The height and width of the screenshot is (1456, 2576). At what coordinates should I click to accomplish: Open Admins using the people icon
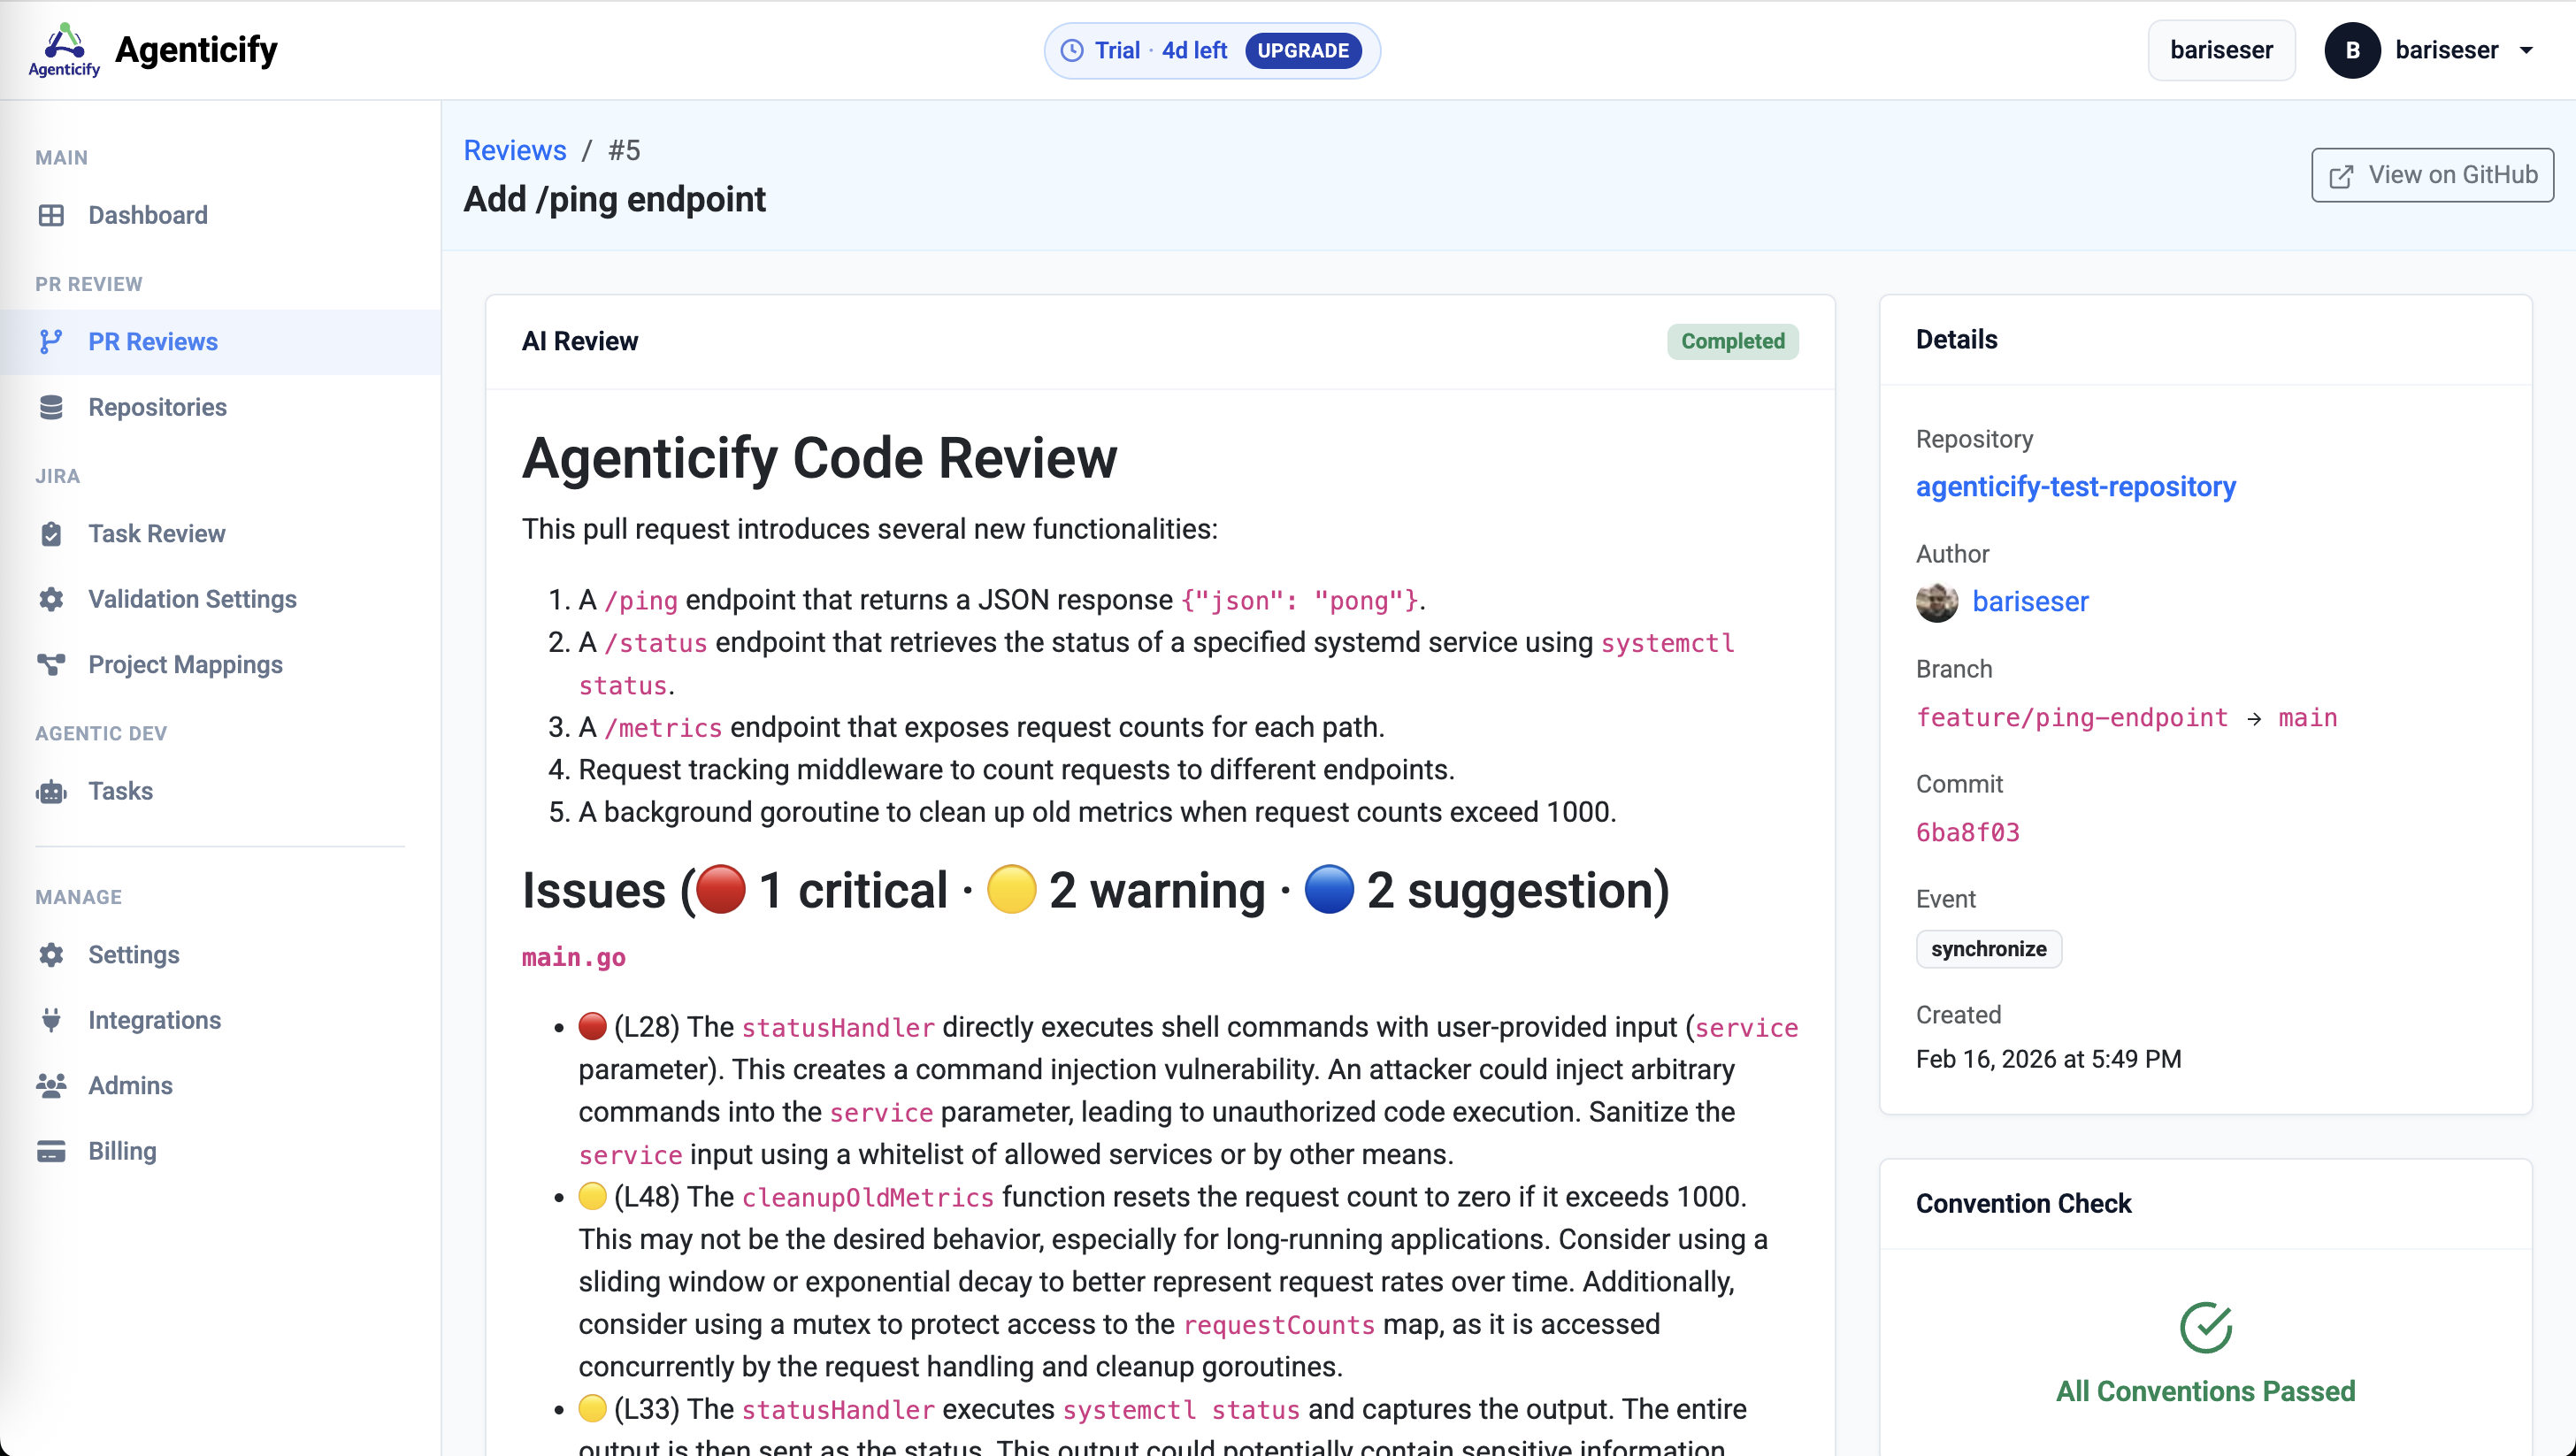[x=52, y=1085]
